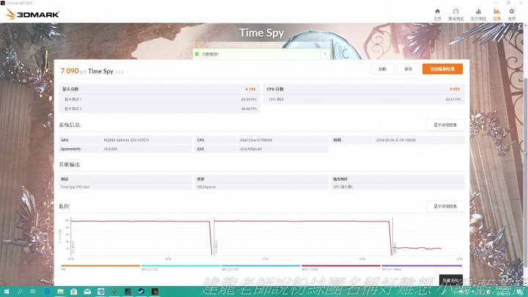The width and height of the screenshot is (528, 297).
Task: Click the third test marker line in graph
Action: click(x=392, y=238)
